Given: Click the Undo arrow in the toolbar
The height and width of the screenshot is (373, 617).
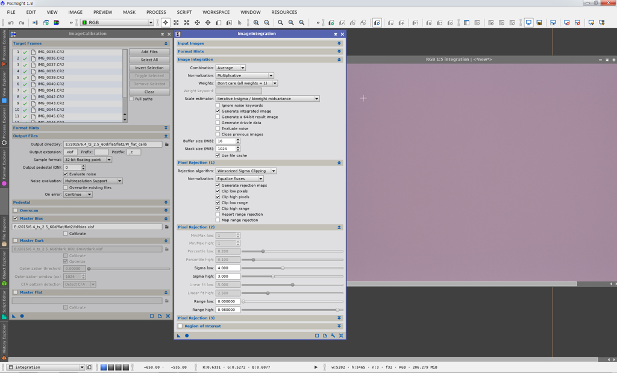Looking at the screenshot, I should 11,23.
